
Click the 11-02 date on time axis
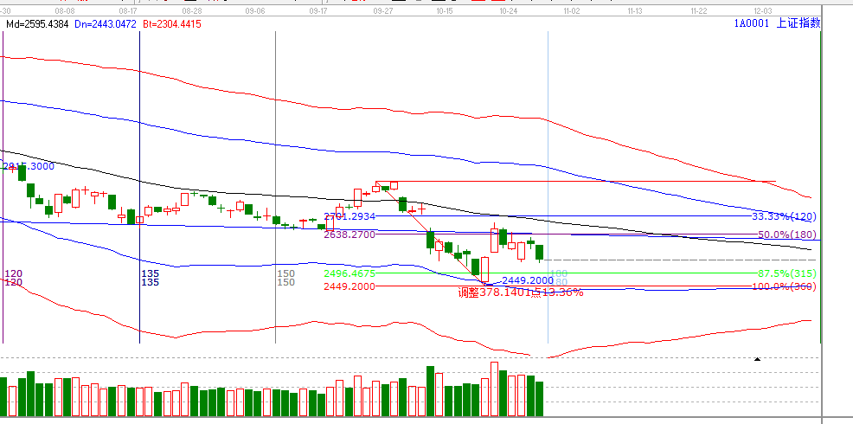pos(572,12)
